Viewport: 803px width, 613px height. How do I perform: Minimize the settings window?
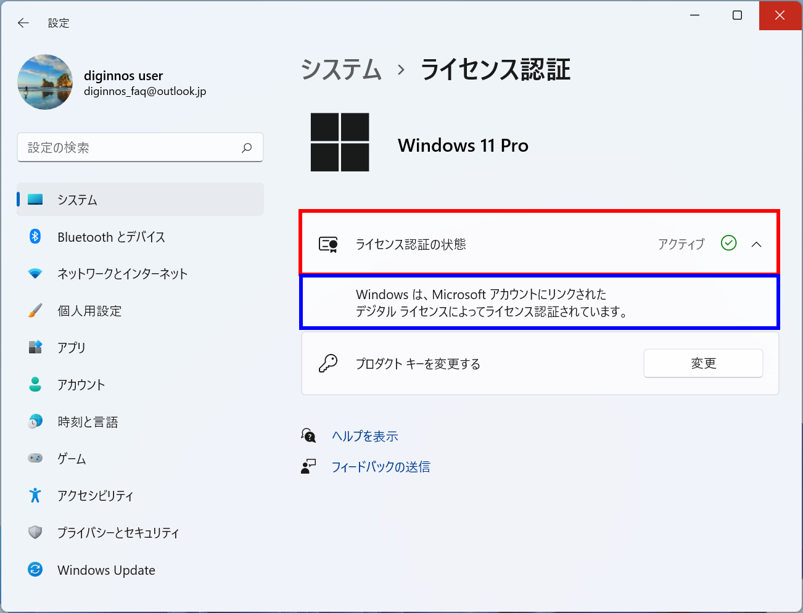click(x=695, y=15)
